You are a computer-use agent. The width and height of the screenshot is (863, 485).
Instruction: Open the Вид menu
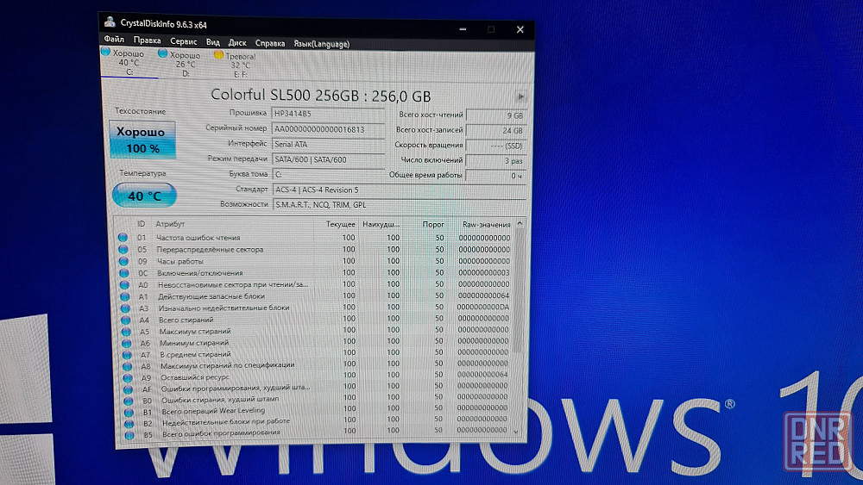point(213,42)
